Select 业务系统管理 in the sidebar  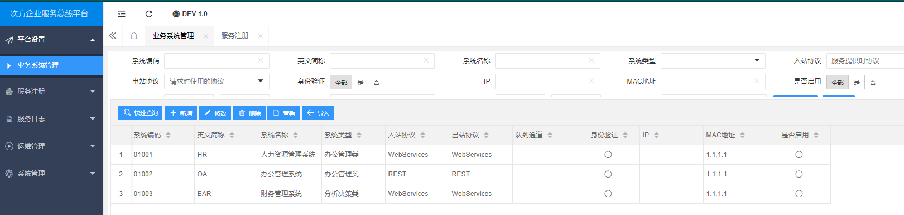[x=51, y=65]
